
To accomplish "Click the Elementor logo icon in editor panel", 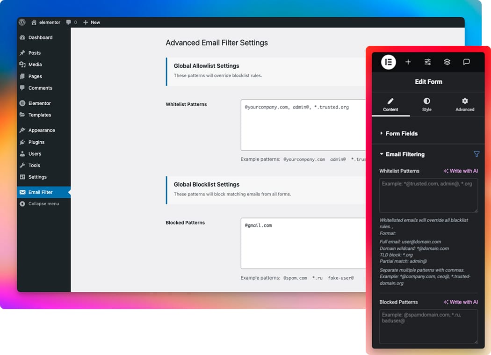I will point(388,62).
